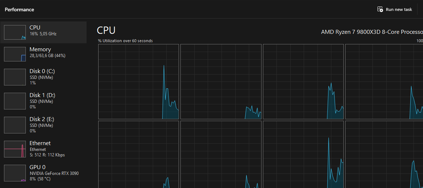Select the CPU entry in the sidebar
Viewport: 423px width, 188px height.
tap(43, 32)
